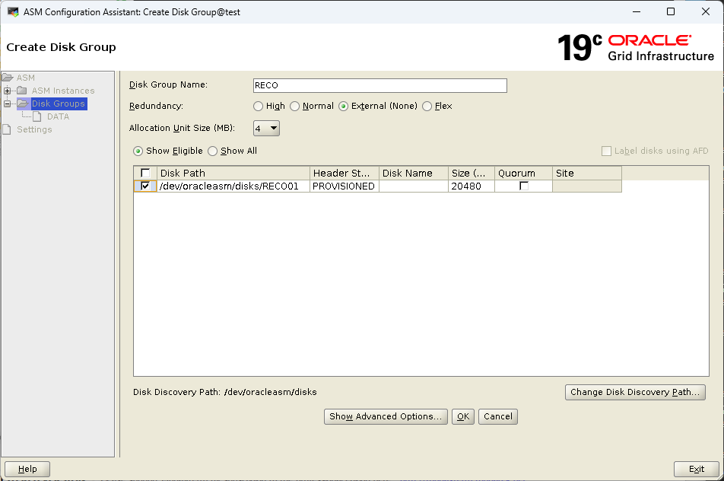Minimize the ASM Configuration Assistant window
This screenshot has width=724, height=481.
click(x=637, y=11)
